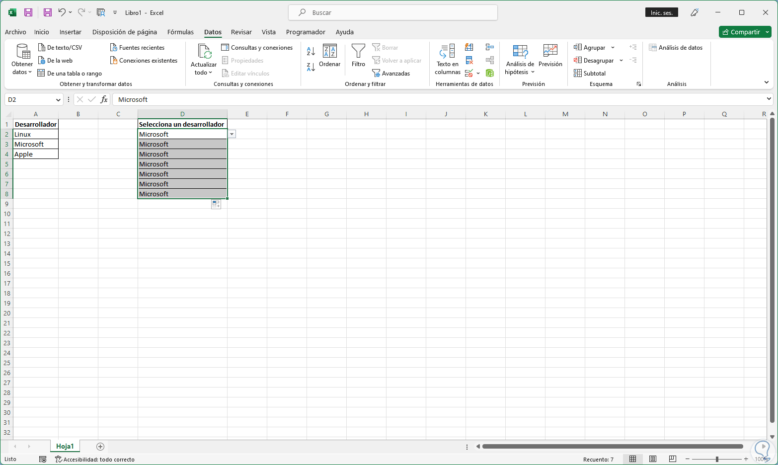Switch to the Vista tab

(269, 32)
